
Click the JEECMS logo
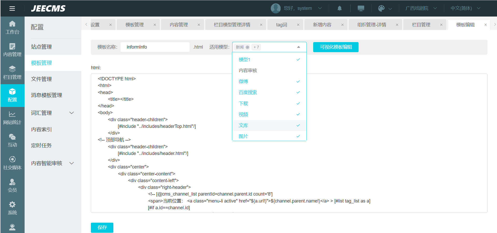pos(48,9)
